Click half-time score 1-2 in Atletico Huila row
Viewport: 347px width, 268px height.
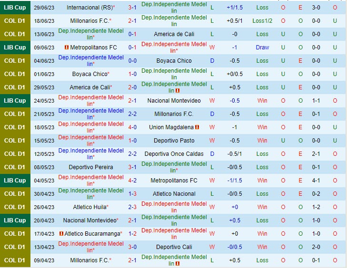coord(316,207)
